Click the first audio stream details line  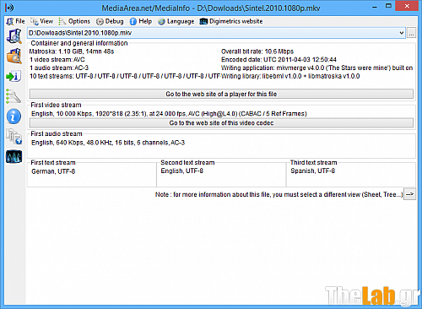pyautogui.click(x=108, y=143)
